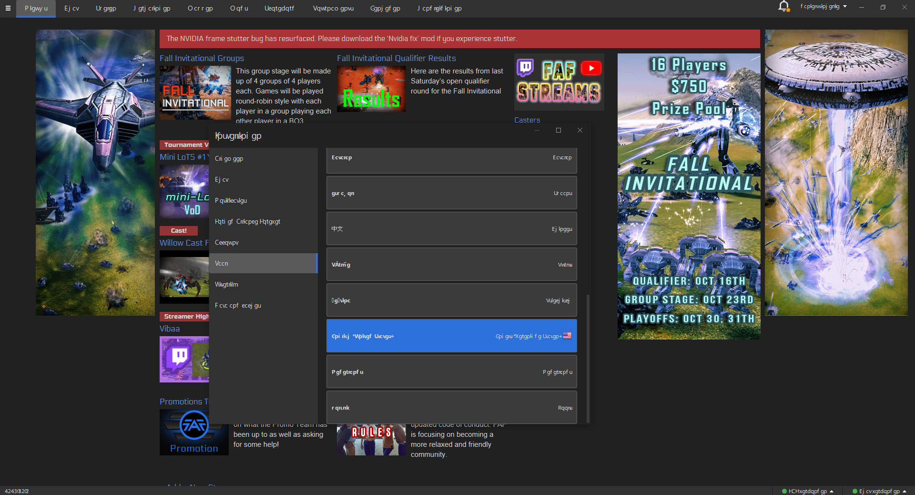This screenshot has width=915, height=495.
Task: Click the 'Streamer High' red category tag
Action: (185, 317)
